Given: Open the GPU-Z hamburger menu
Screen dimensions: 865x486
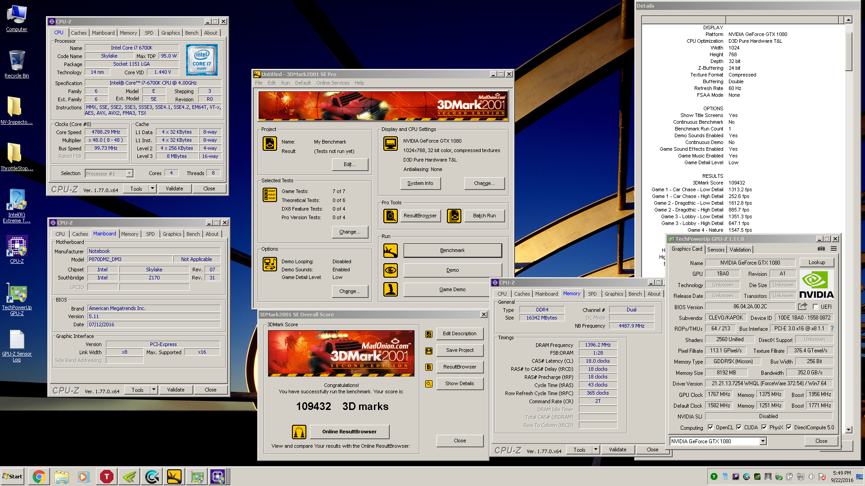Looking at the screenshot, I should click(x=834, y=249).
